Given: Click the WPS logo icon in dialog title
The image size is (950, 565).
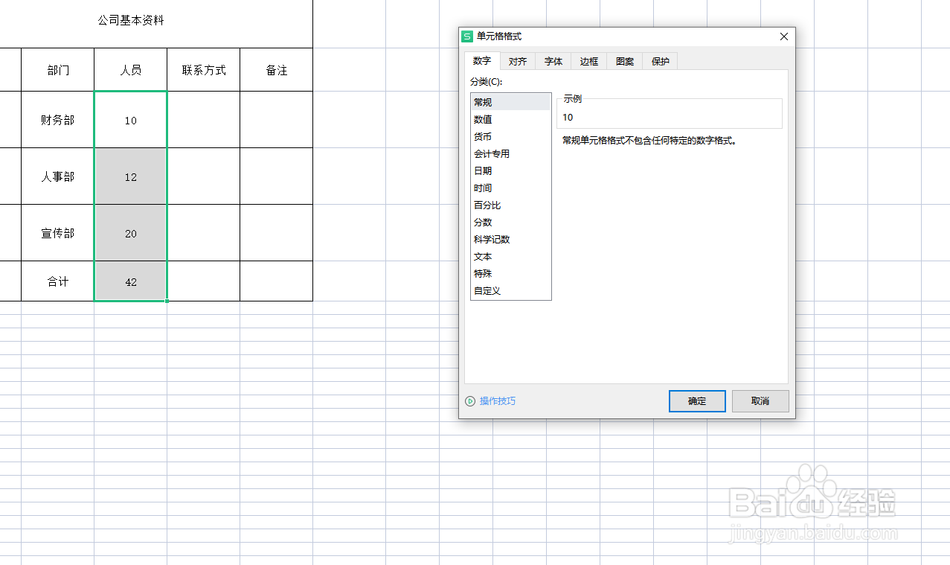Looking at the screenshot, I should point(467,36).
